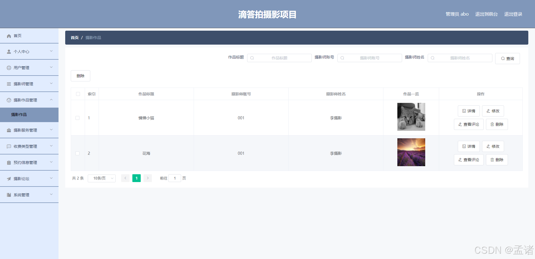Click the 摄影论坛 paper-plane icon
The height and width of the screenshot is (259, 535).
[x=8, y=178]
